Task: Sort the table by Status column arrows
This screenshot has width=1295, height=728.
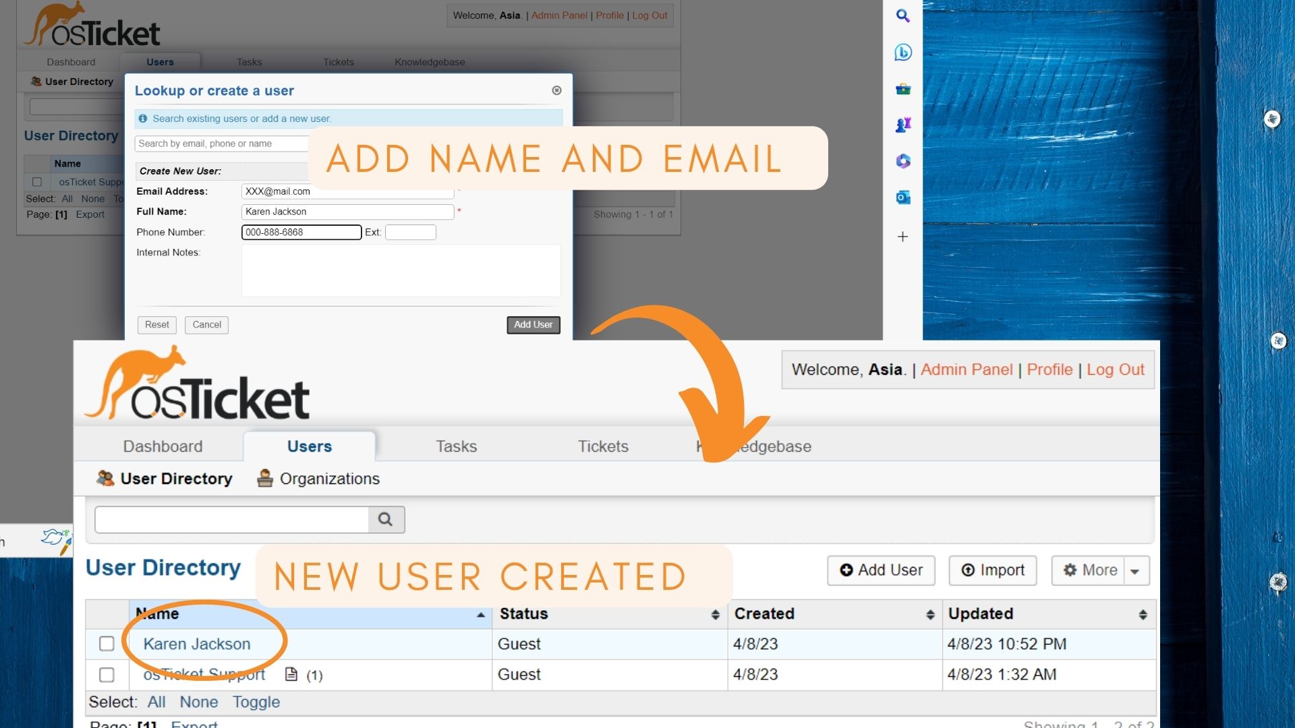Action: click(715, 614)
